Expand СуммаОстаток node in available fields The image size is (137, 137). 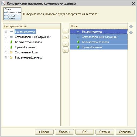6,47
